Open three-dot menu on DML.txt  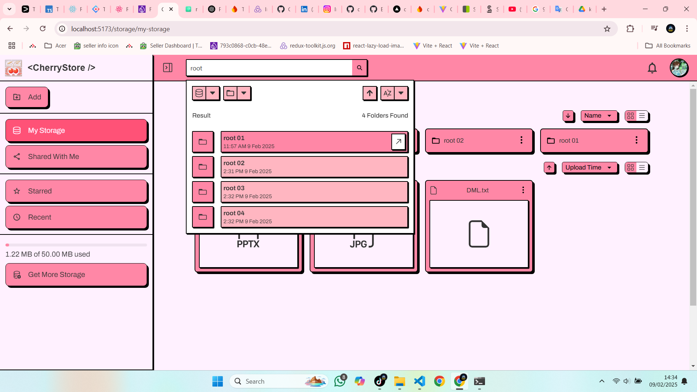(523, 190)
